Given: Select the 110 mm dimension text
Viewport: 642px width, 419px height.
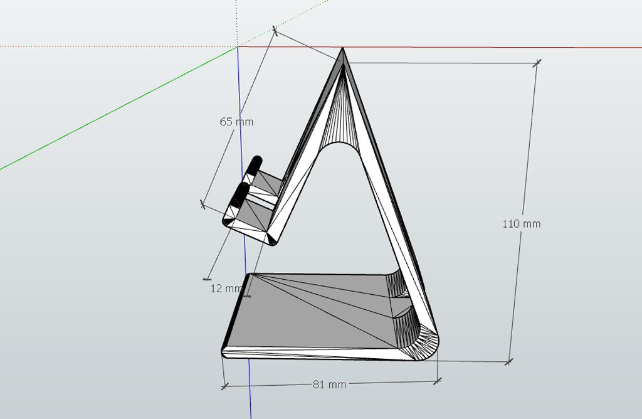Looking at the screenshot, I should pos(521,224).
